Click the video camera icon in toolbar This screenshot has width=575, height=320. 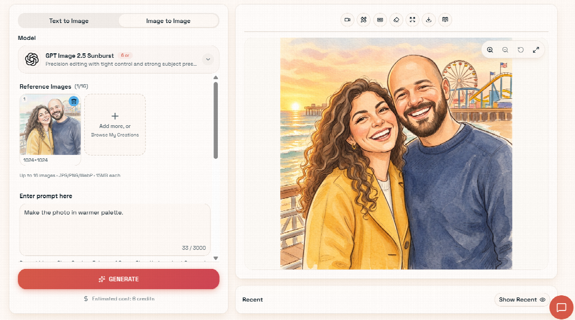click(347, 20)
